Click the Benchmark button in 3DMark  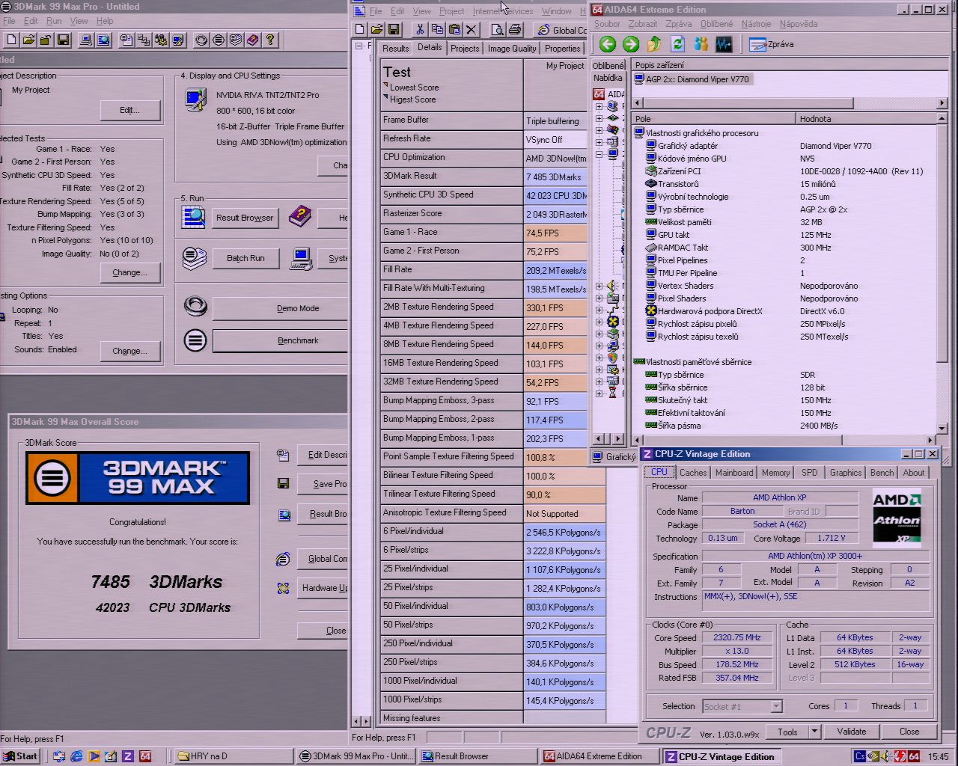point(281,340)
